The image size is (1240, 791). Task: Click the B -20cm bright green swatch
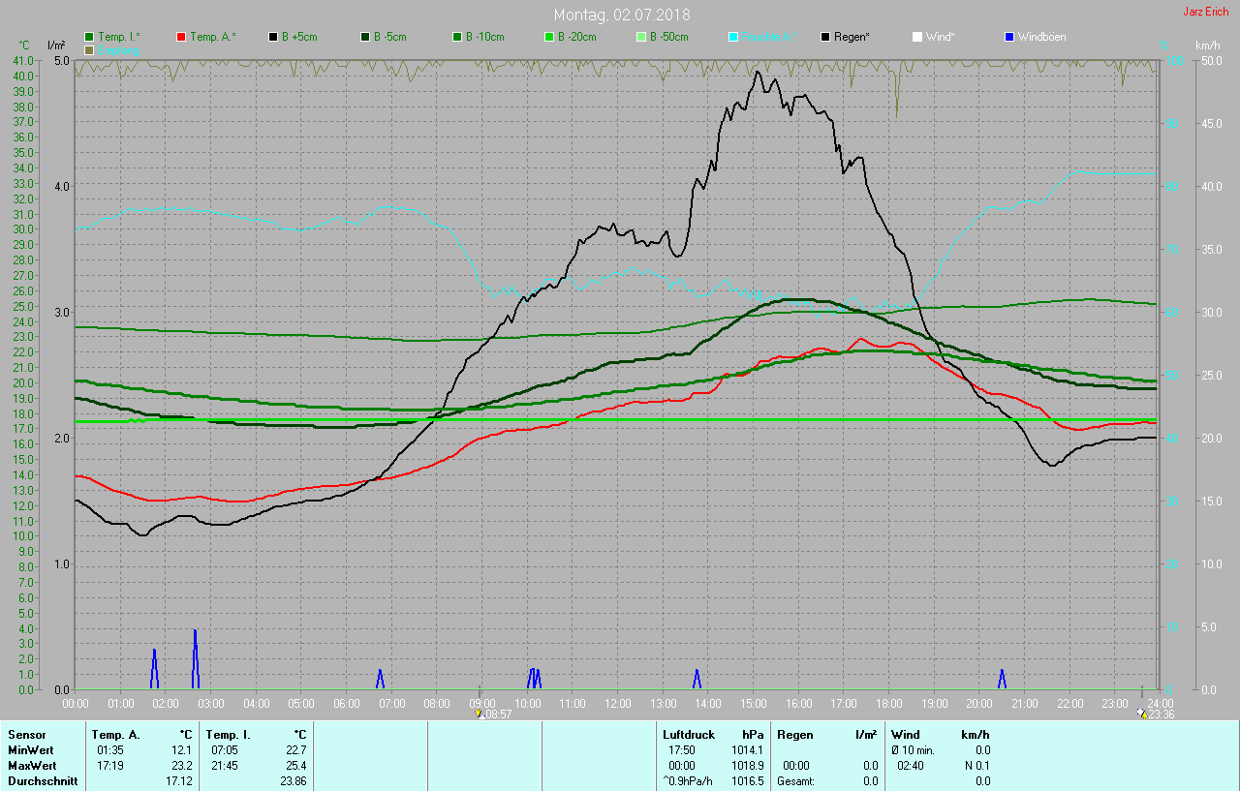coord(548,37)
